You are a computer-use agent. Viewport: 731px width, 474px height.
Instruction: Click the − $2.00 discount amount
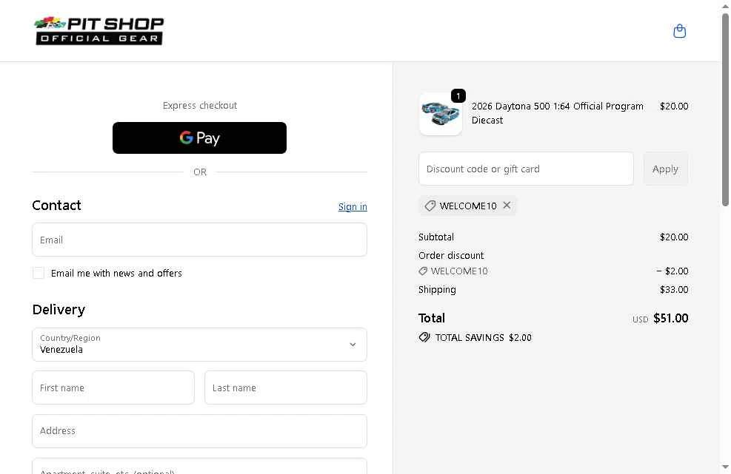tap(672, 271)
